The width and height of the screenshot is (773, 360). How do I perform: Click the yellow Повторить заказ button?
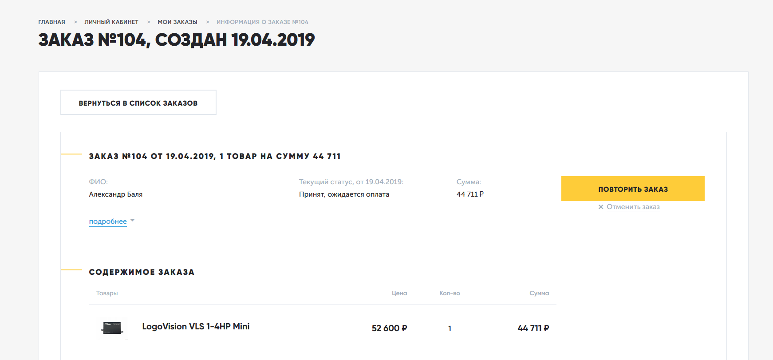[x=633, y=189]
